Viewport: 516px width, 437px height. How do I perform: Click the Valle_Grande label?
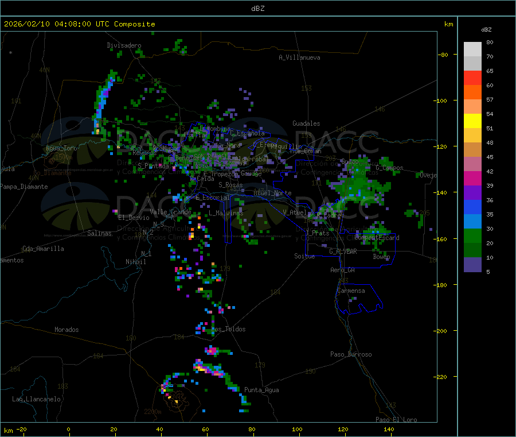tap(170, 212)
